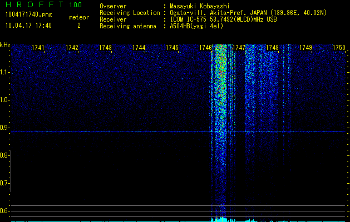Select the meteor count value 2
Viewport: 350px width, 222px height.
coord(79,26)
